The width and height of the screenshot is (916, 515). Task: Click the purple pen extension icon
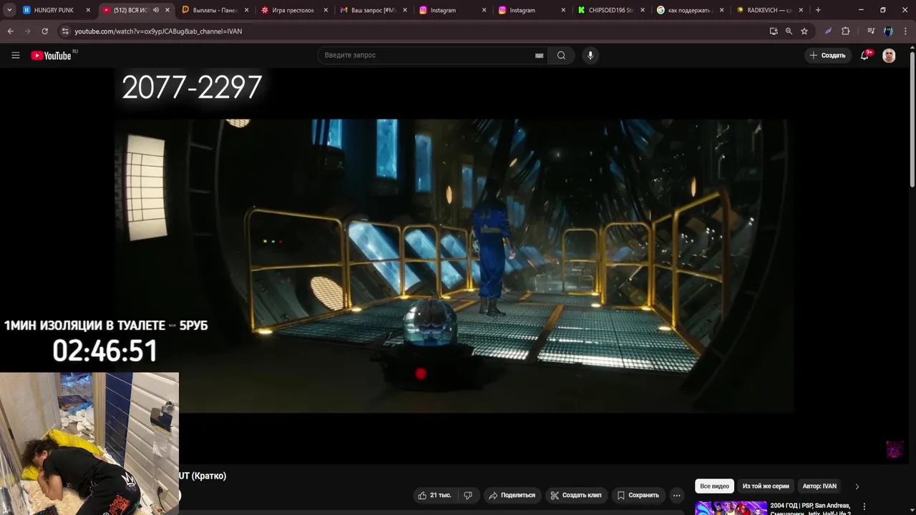click(828, 31)
